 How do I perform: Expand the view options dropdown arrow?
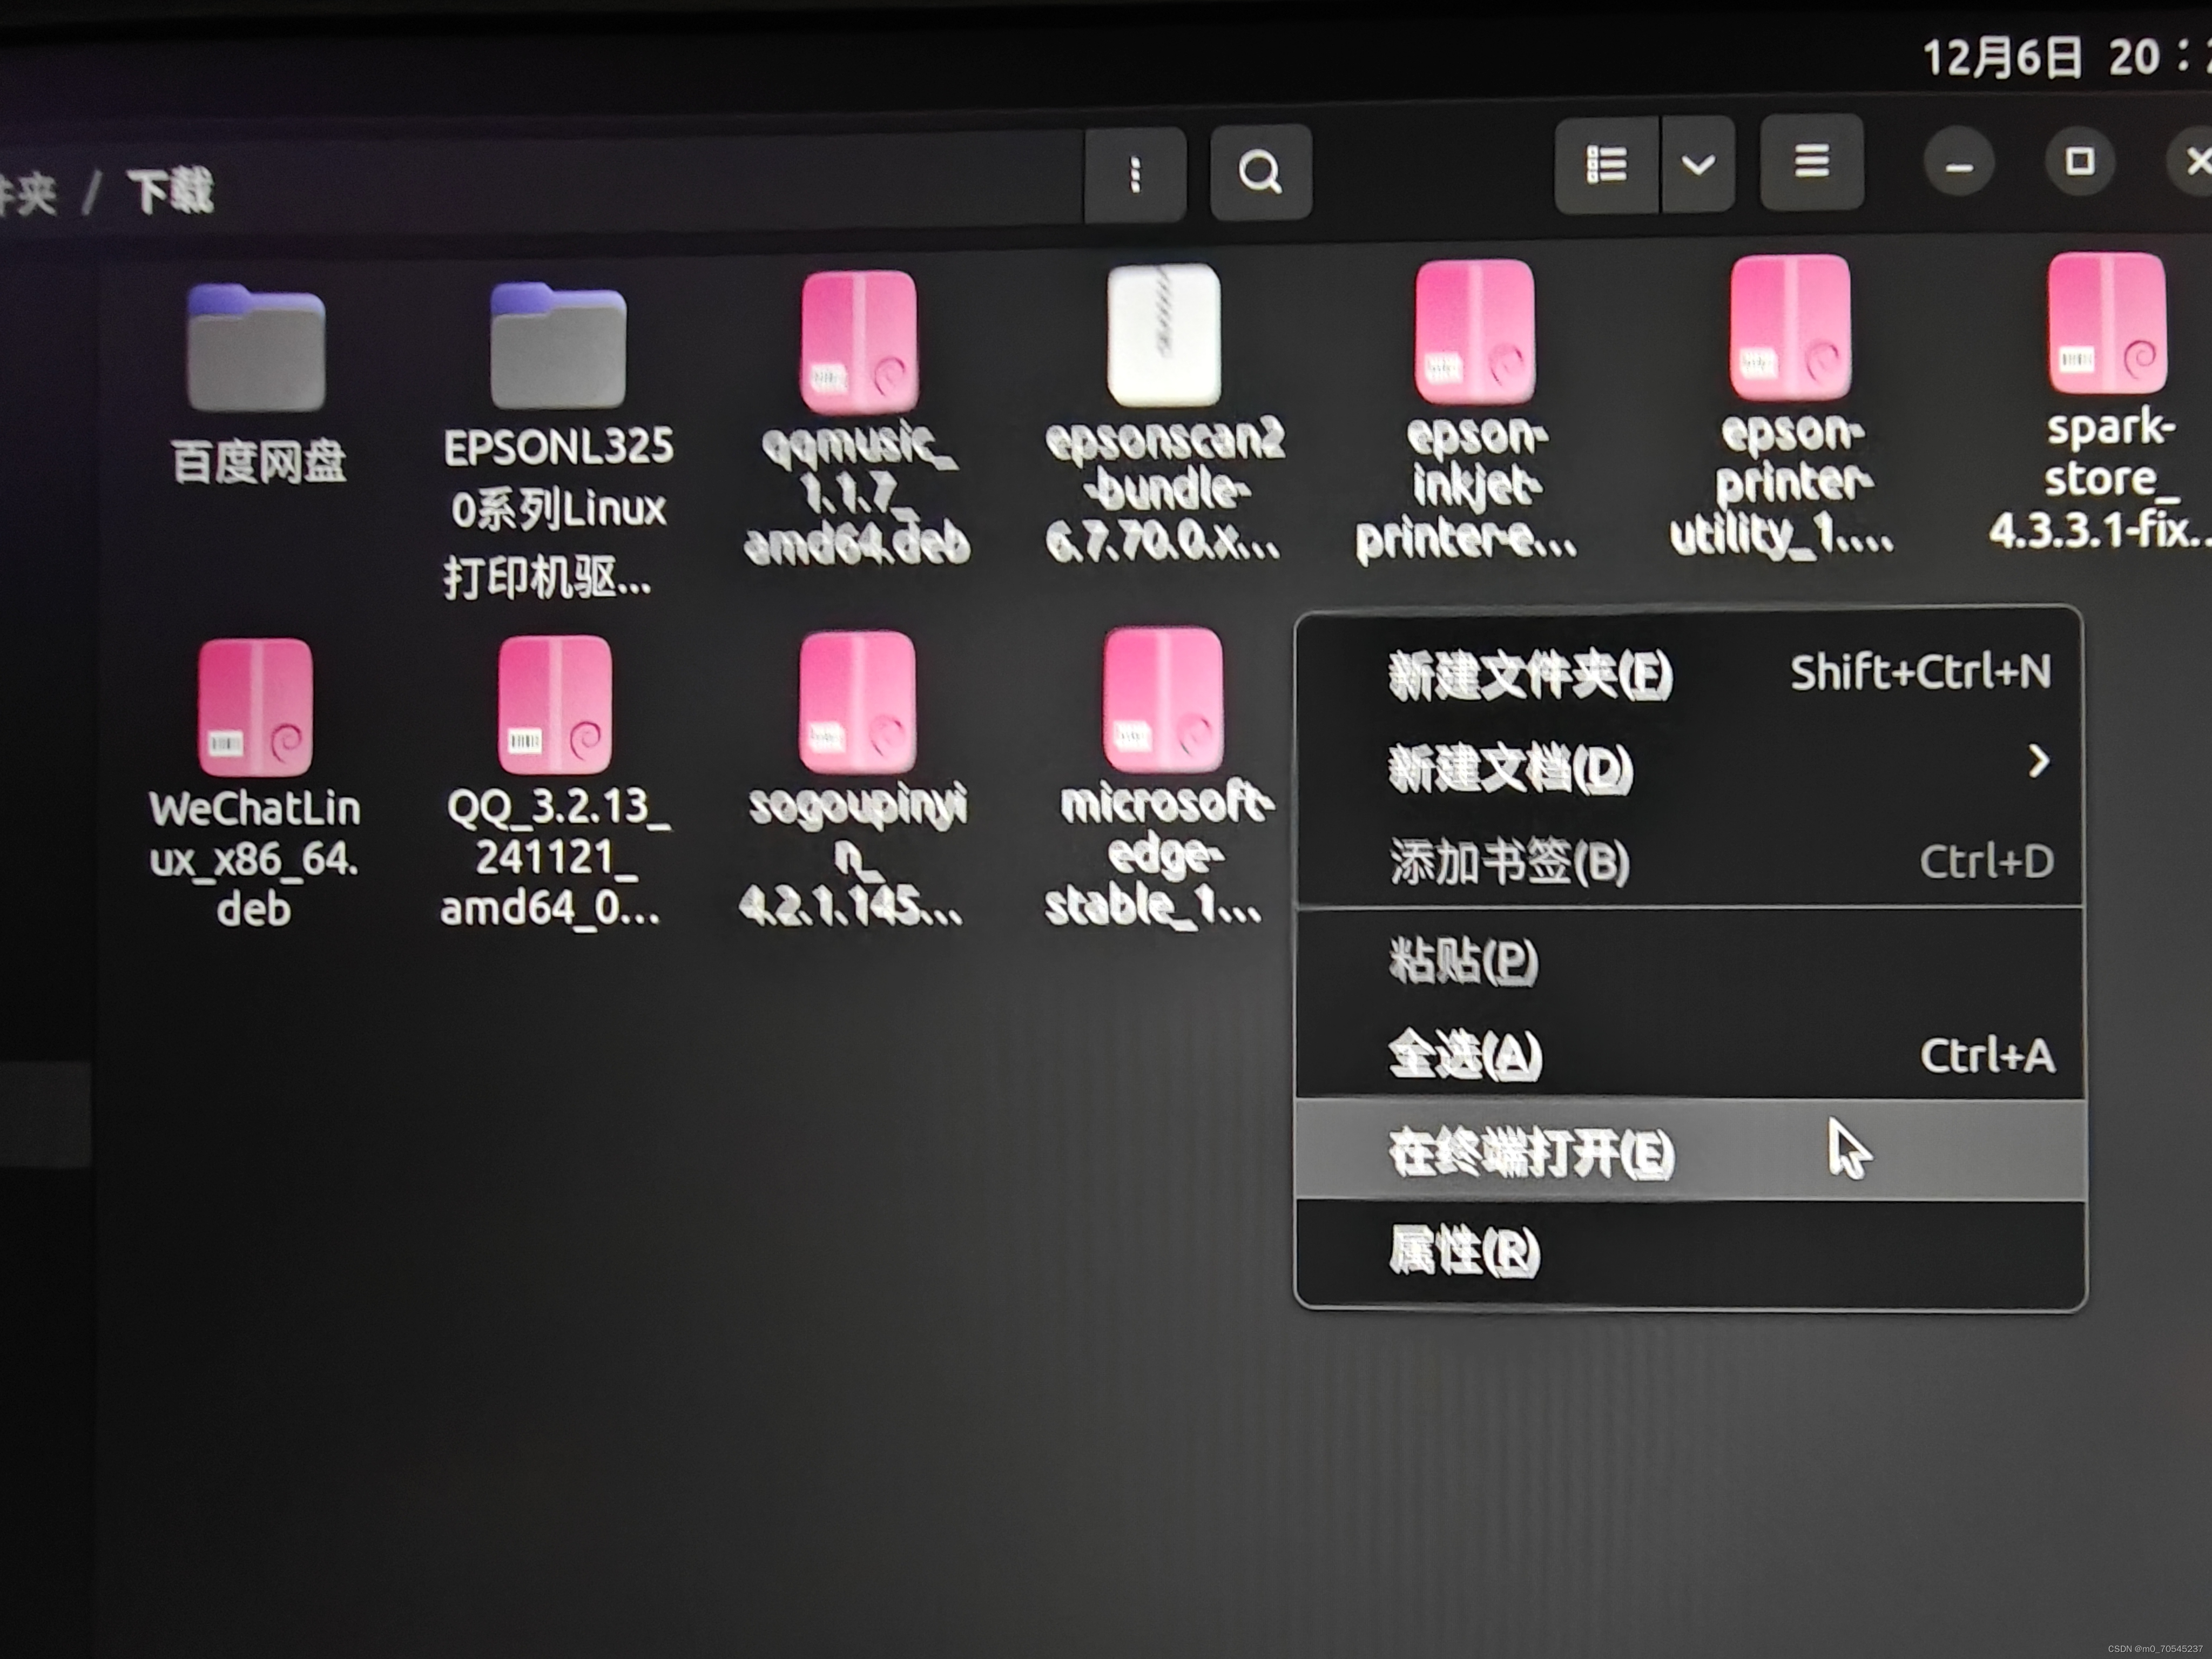coord(1698,165)
